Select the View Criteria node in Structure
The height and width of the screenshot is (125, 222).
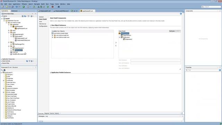click(11, 84)
